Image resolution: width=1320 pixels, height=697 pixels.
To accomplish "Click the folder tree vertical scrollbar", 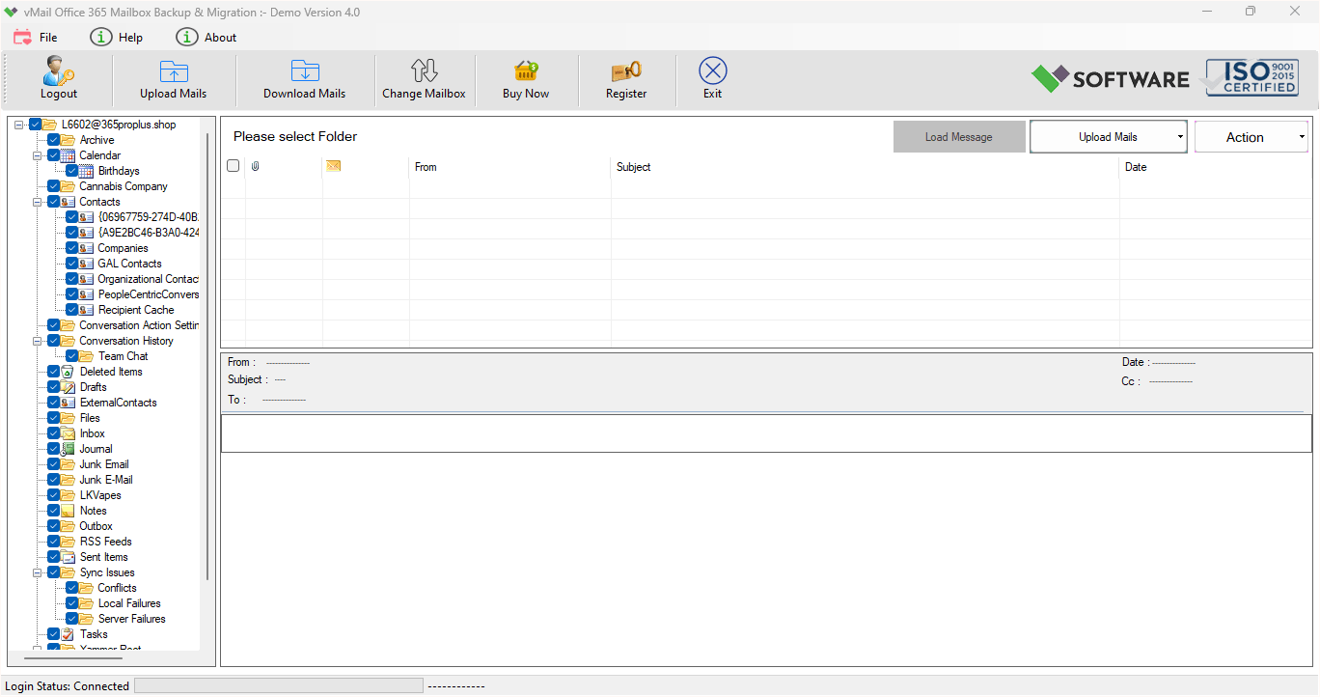I will pos(207,355).
